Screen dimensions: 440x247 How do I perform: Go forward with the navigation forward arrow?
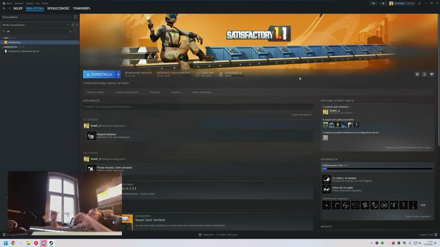9,8
